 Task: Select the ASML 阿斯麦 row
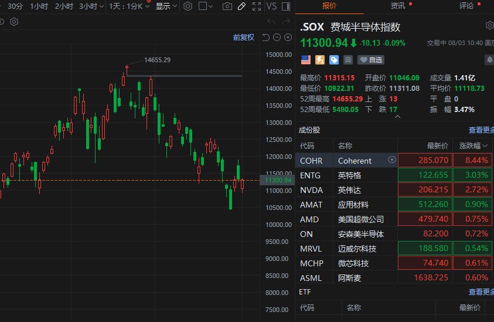click(394, 277)
